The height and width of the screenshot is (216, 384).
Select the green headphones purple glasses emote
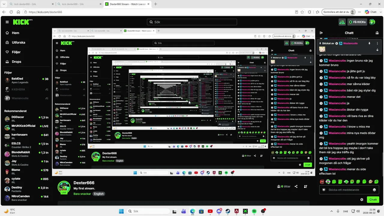(328, 181)
